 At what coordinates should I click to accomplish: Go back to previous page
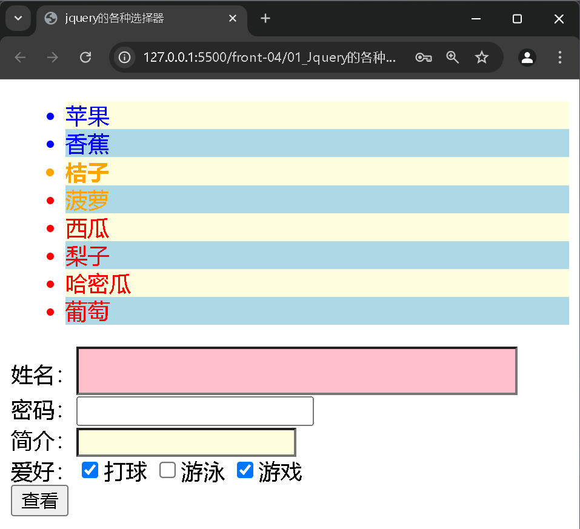pyautogui.click(x=21, y=58)
